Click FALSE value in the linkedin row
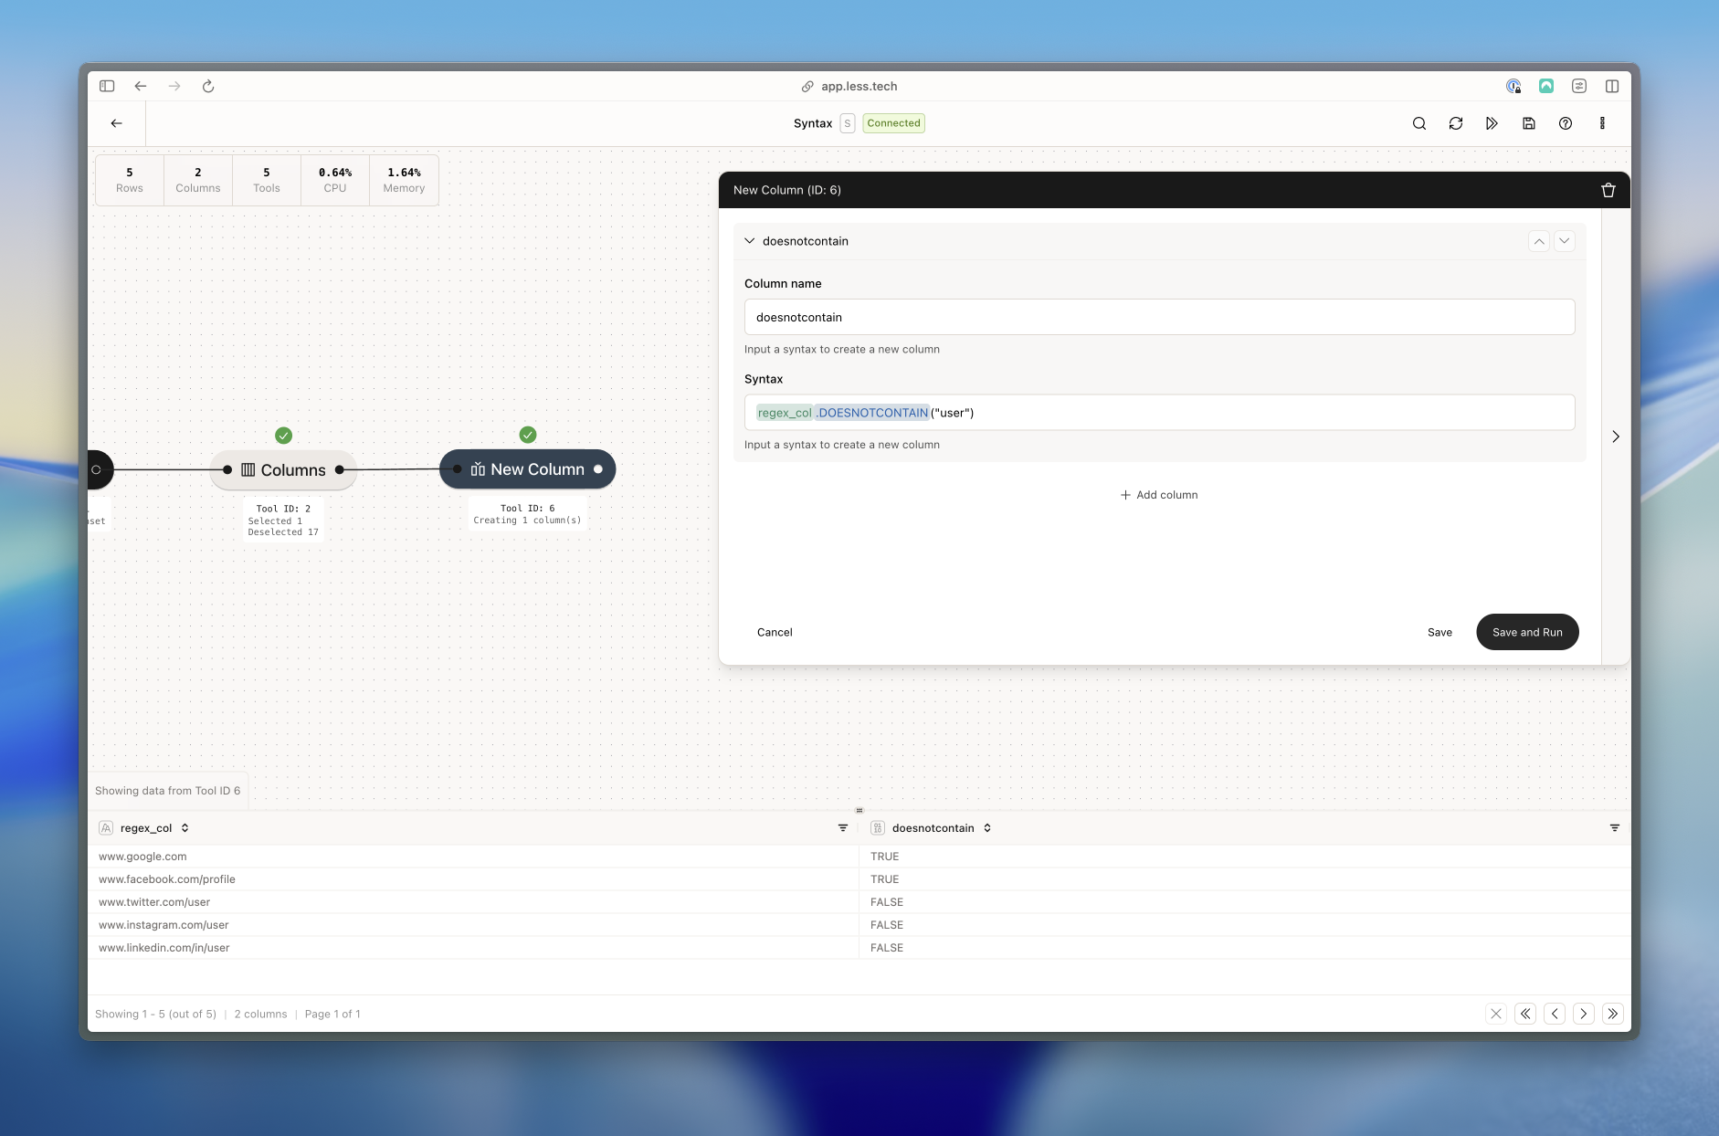The height and width of the screenshot is (1136, 1719). (887, 948)
